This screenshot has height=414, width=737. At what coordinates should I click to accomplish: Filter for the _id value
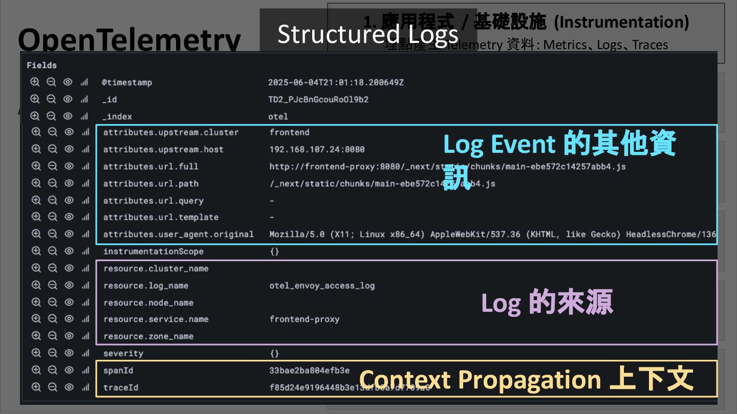pyautogui.click(x=35, y=99)
